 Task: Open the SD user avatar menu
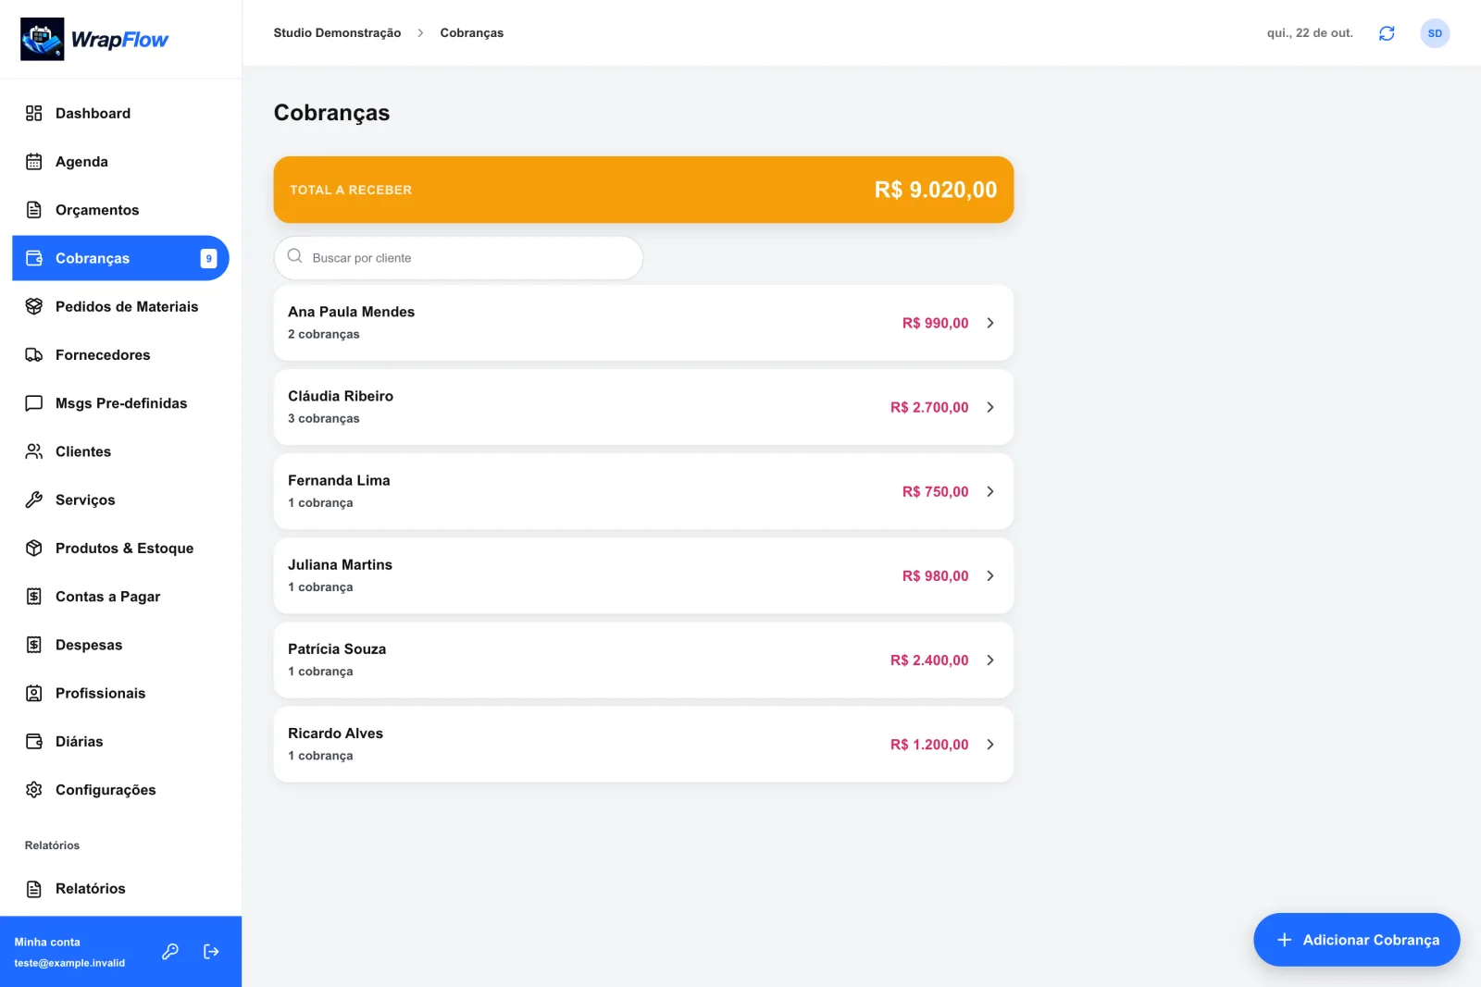[1435, 33]
